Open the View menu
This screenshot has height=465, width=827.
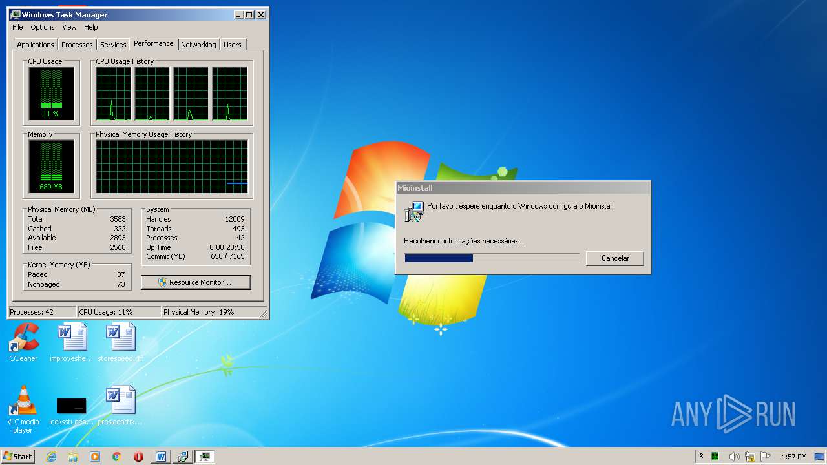point(69,27)
